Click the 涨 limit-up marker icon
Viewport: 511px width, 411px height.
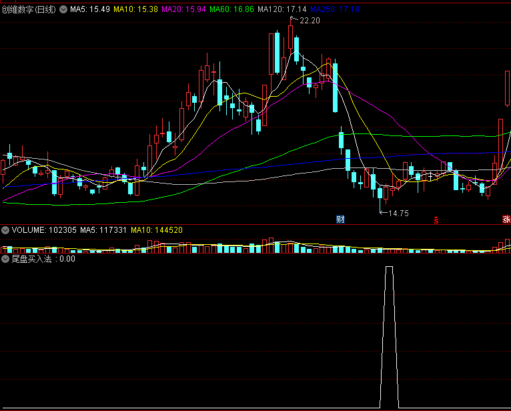506,220
